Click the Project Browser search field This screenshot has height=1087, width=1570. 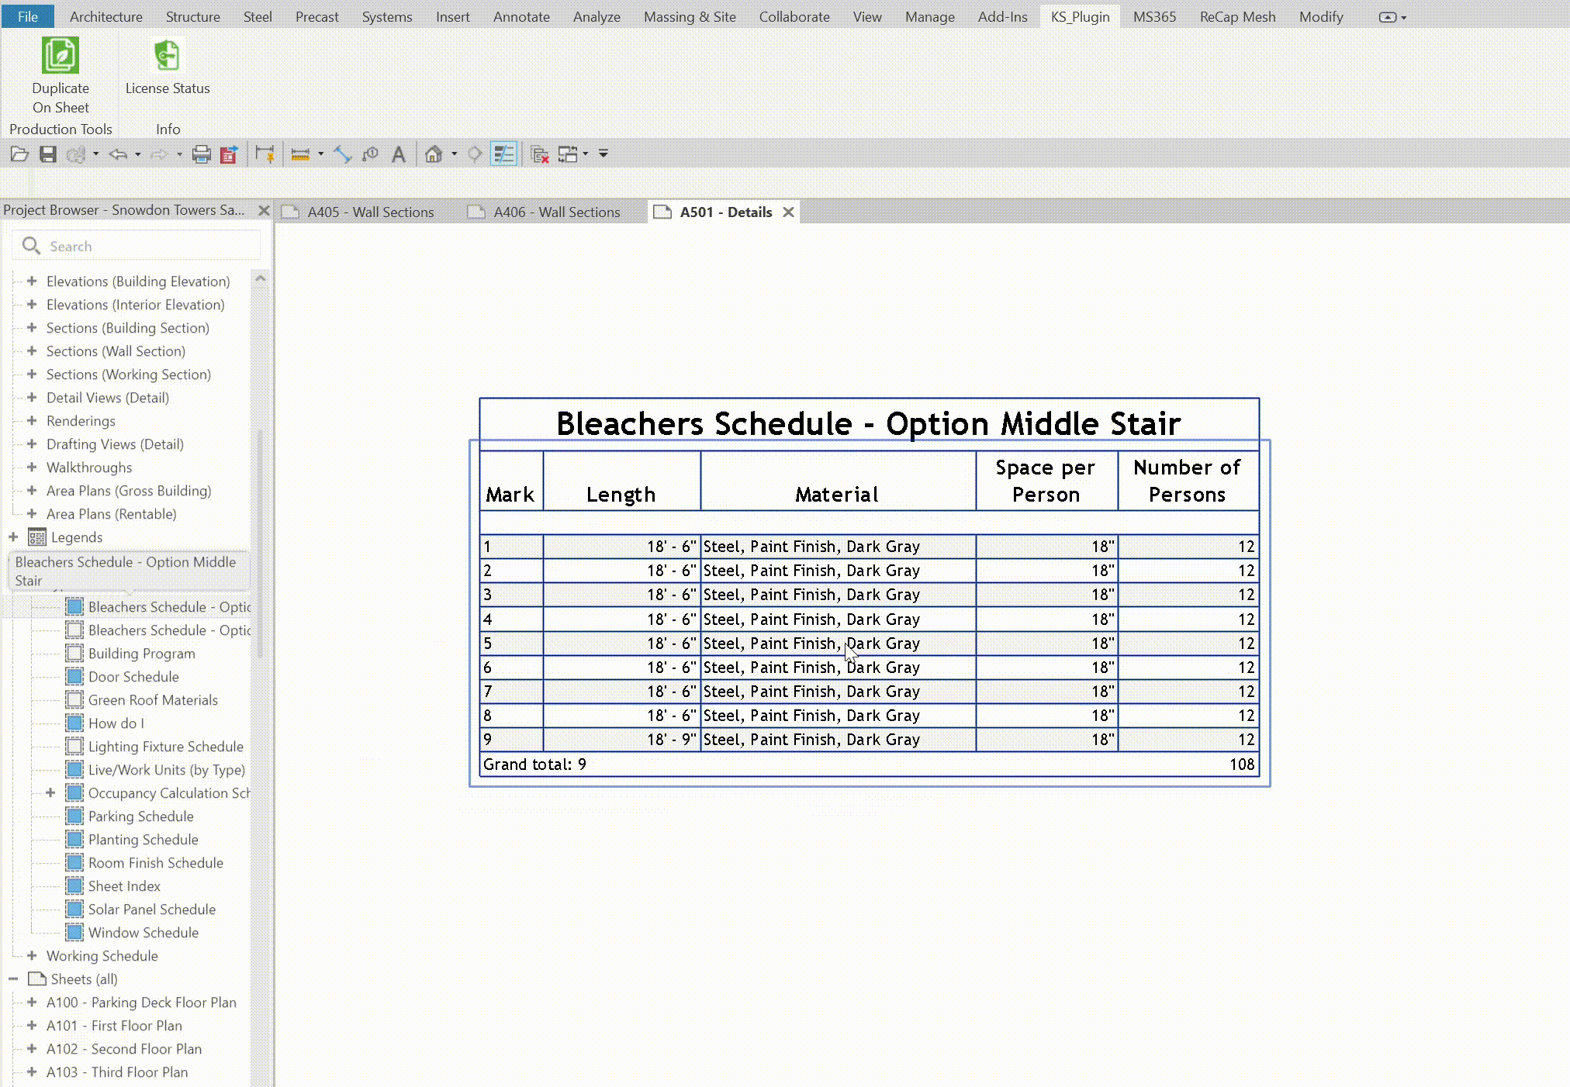(x=137, y=246)
